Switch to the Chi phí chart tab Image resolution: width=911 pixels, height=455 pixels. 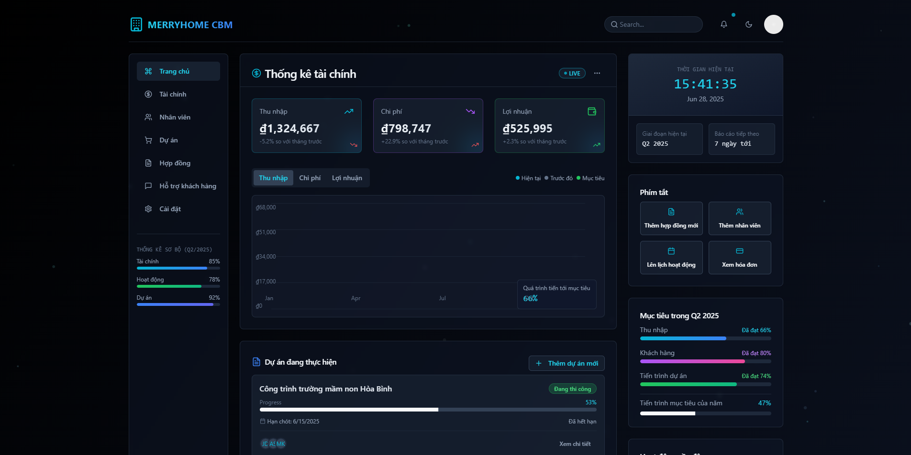click(310, 178)
